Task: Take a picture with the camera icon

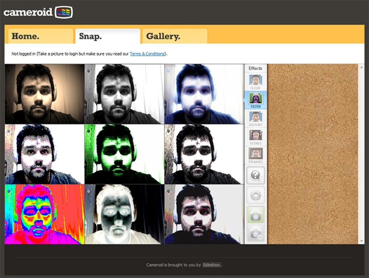Action: [255, 214]
